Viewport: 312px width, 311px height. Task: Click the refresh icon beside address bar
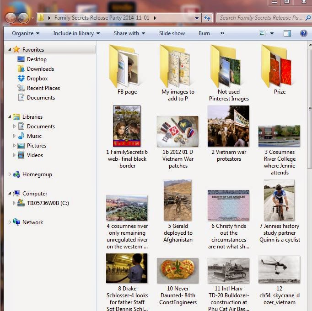click(x=207, y=18)
